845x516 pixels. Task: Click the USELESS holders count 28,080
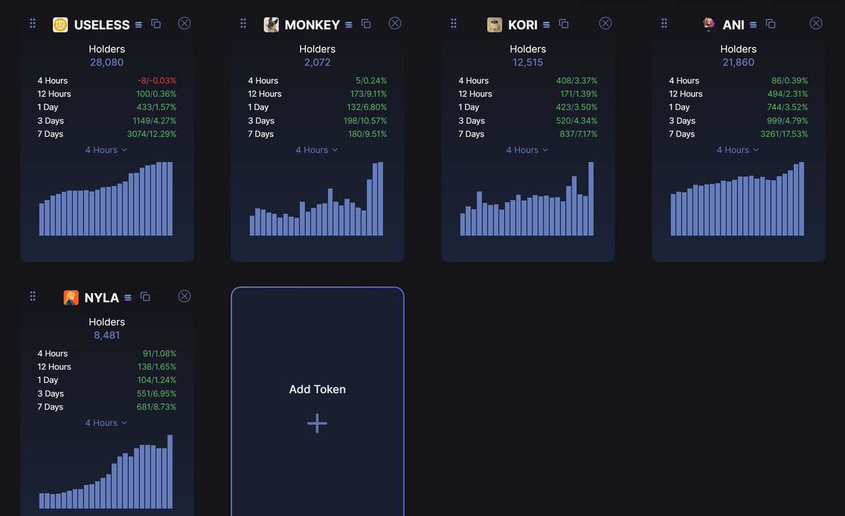[106, 62]
